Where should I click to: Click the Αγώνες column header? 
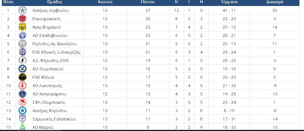(105, 2)
